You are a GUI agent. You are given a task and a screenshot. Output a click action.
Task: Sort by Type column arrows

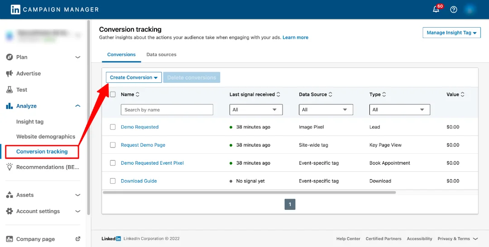pyautogui.click(x=384, y=95)
